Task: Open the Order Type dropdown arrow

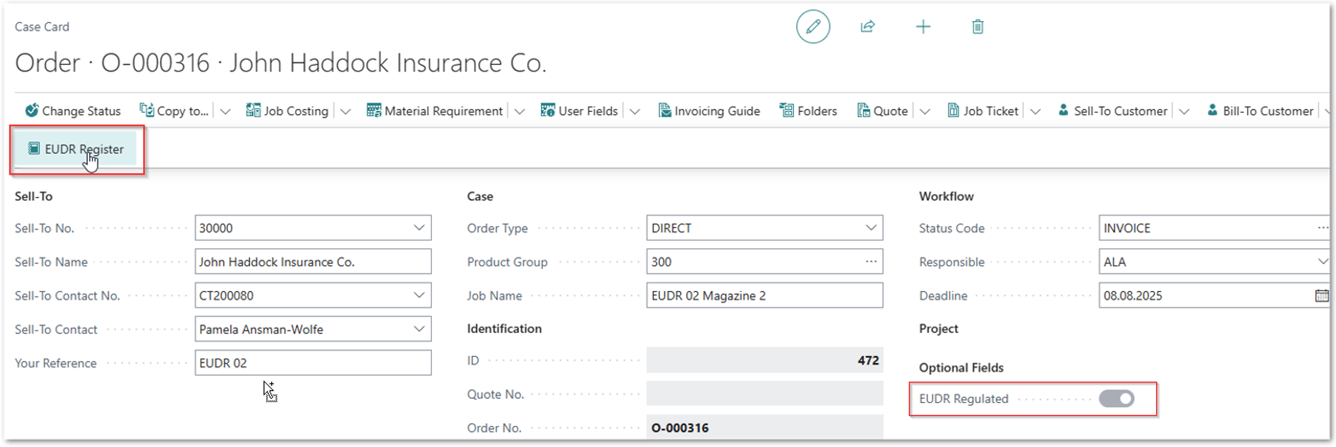Action: 871,228
